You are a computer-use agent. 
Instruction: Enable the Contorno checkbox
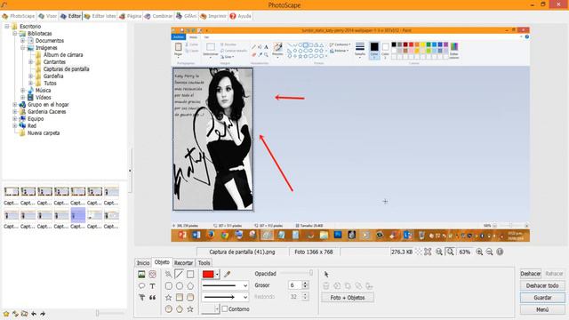225,309
